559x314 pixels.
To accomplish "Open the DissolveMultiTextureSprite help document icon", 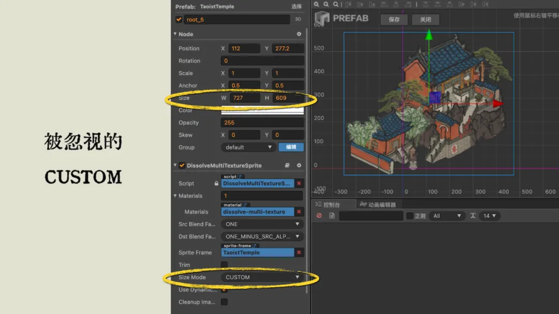I will click(287, 166).
